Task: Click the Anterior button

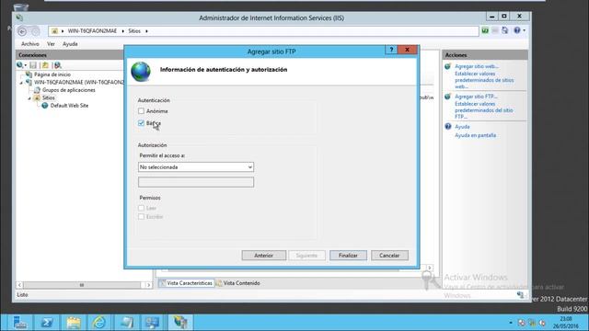Action: (x=264, y=256)
